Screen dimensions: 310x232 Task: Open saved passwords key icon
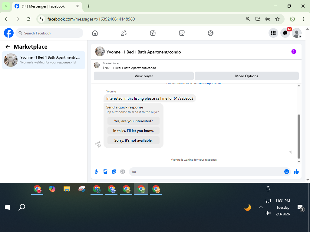click(x=268, y=19)
